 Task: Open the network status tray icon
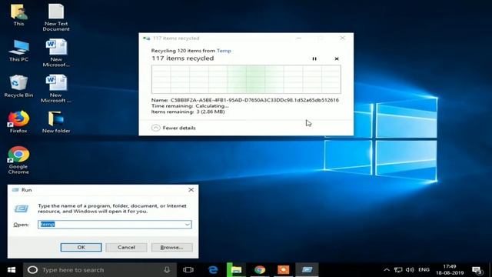click(x=398, y=270)
